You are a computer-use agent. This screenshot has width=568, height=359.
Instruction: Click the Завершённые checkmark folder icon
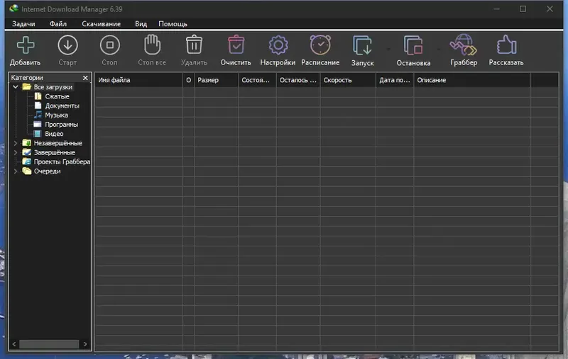(x=26, y=152)
